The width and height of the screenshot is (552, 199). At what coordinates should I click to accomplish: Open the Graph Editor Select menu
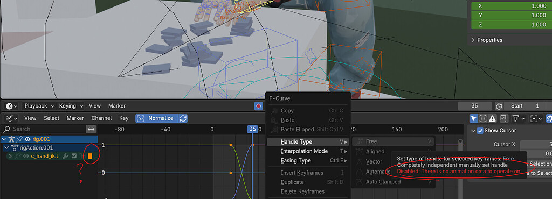51,118
